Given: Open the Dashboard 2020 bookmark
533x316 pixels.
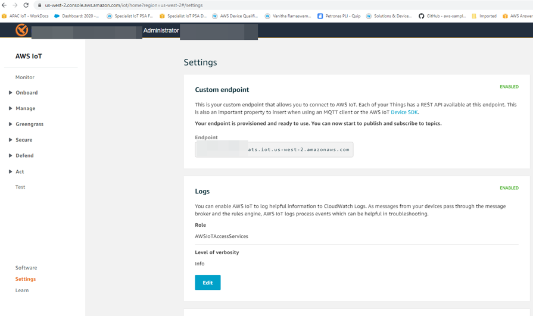Looking at the screenshot, I should [76, 16].
